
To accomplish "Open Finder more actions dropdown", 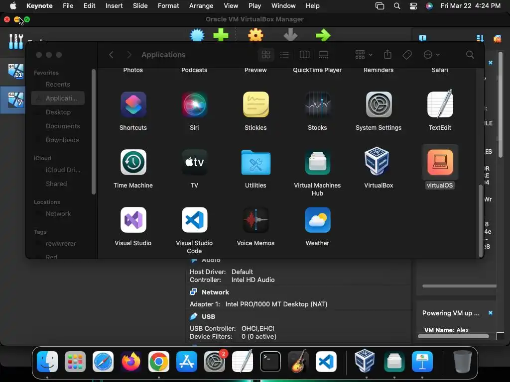I will pos(432,55).
